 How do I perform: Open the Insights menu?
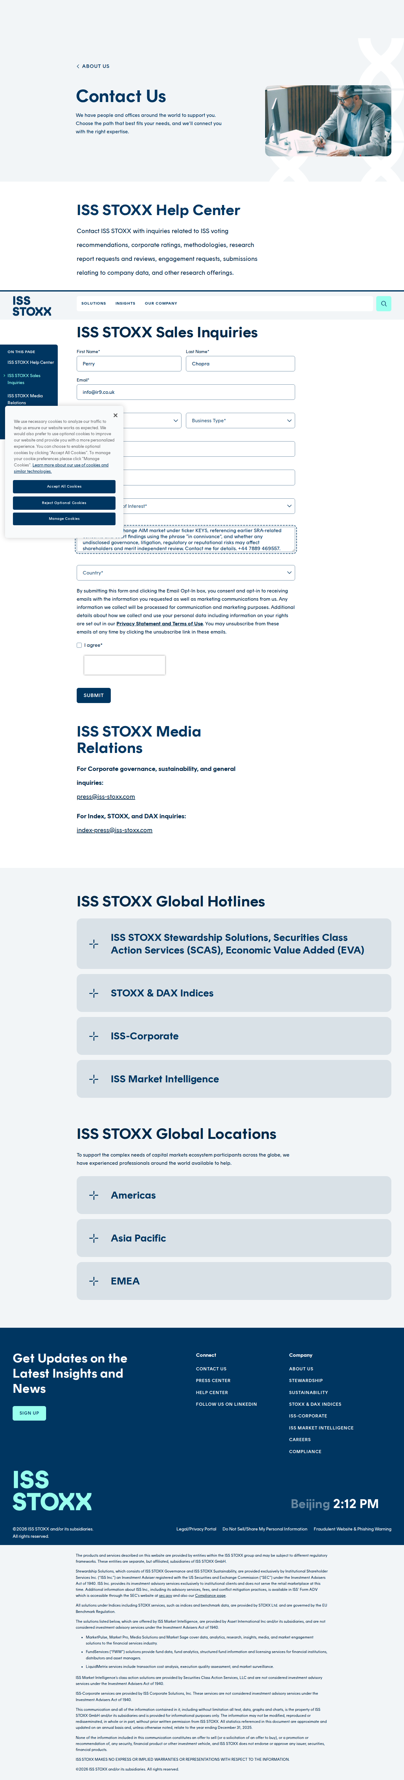point(125,303)
